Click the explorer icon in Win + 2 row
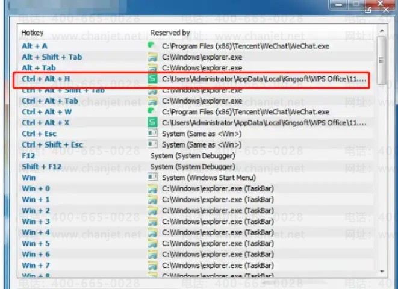398x289 pixels. coord(152,211)
